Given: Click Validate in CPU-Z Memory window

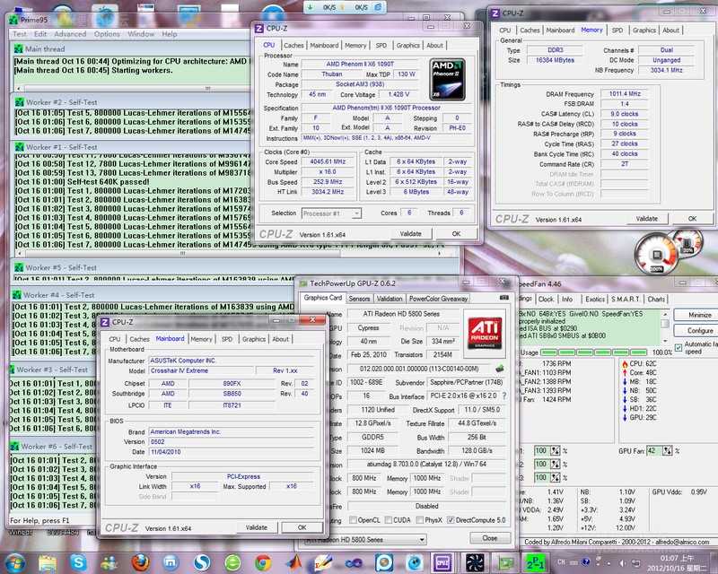Looking at the screenshot, I should (x=646, y=219).
